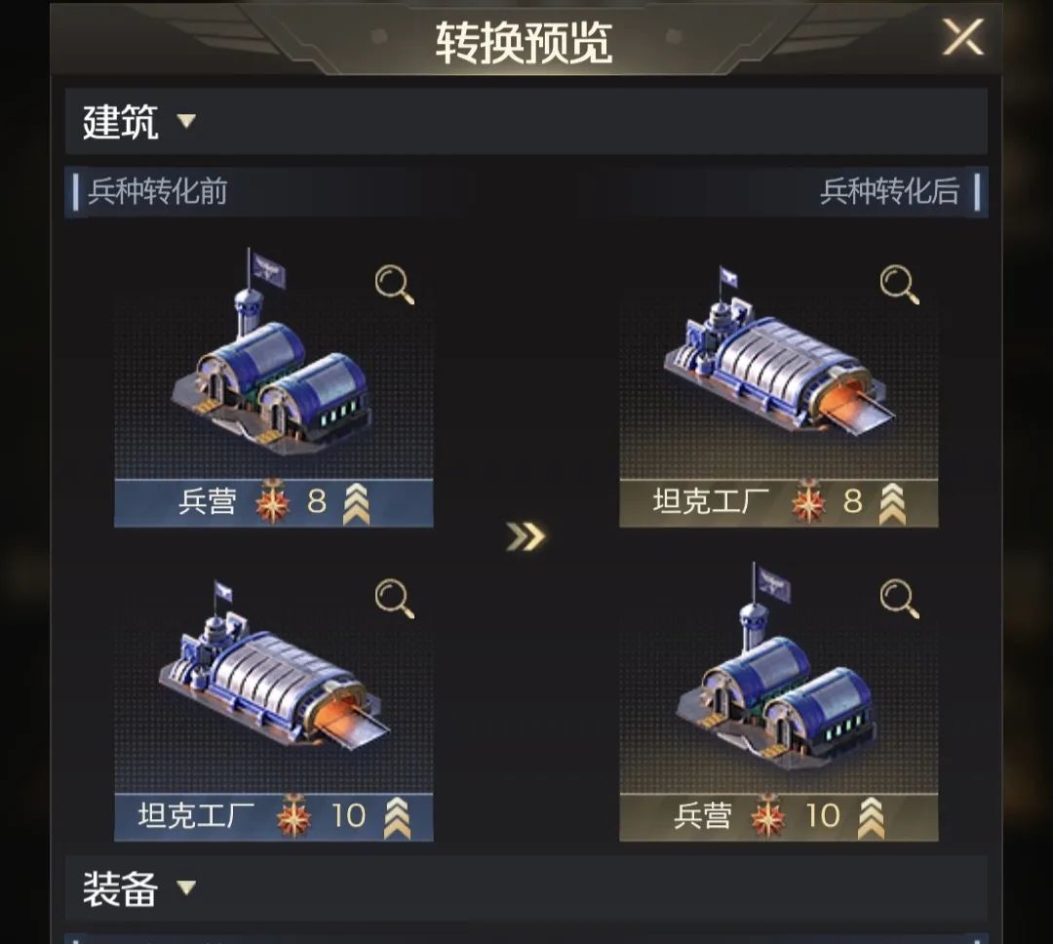Magnify the post-conversion 兵营 level 10 building
This screenshot has width=1053, height=944.
click(899, 599)
